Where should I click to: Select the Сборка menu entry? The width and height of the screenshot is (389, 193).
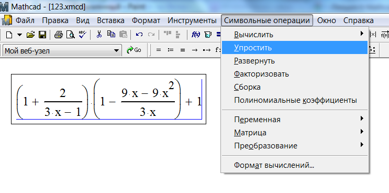pyautogui.click(x=295, y=87)
